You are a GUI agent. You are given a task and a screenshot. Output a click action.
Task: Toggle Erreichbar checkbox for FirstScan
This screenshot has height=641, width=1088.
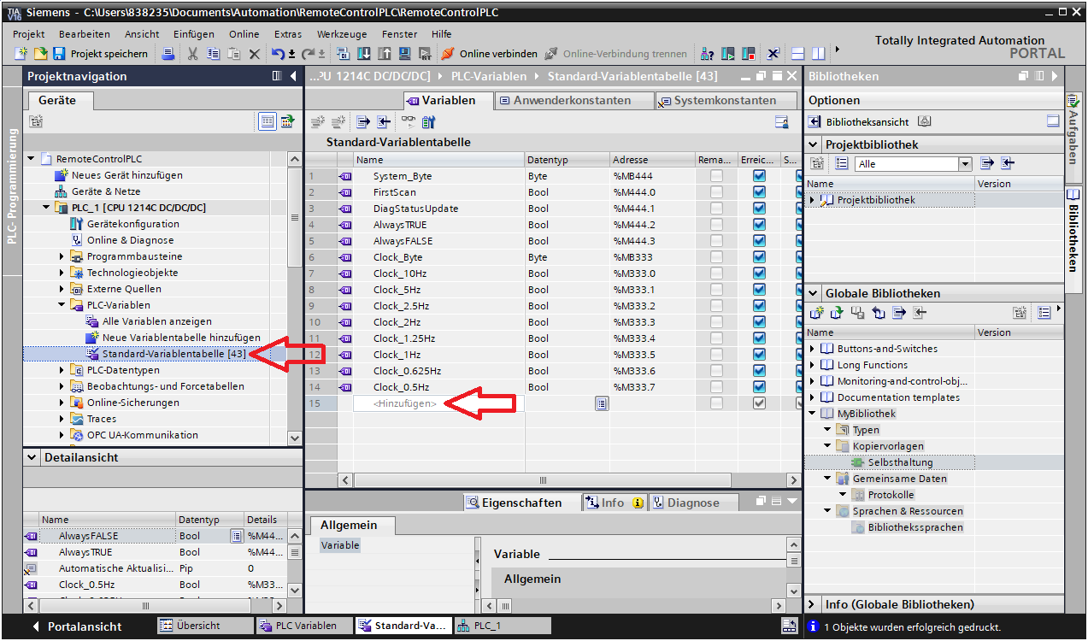759,192
